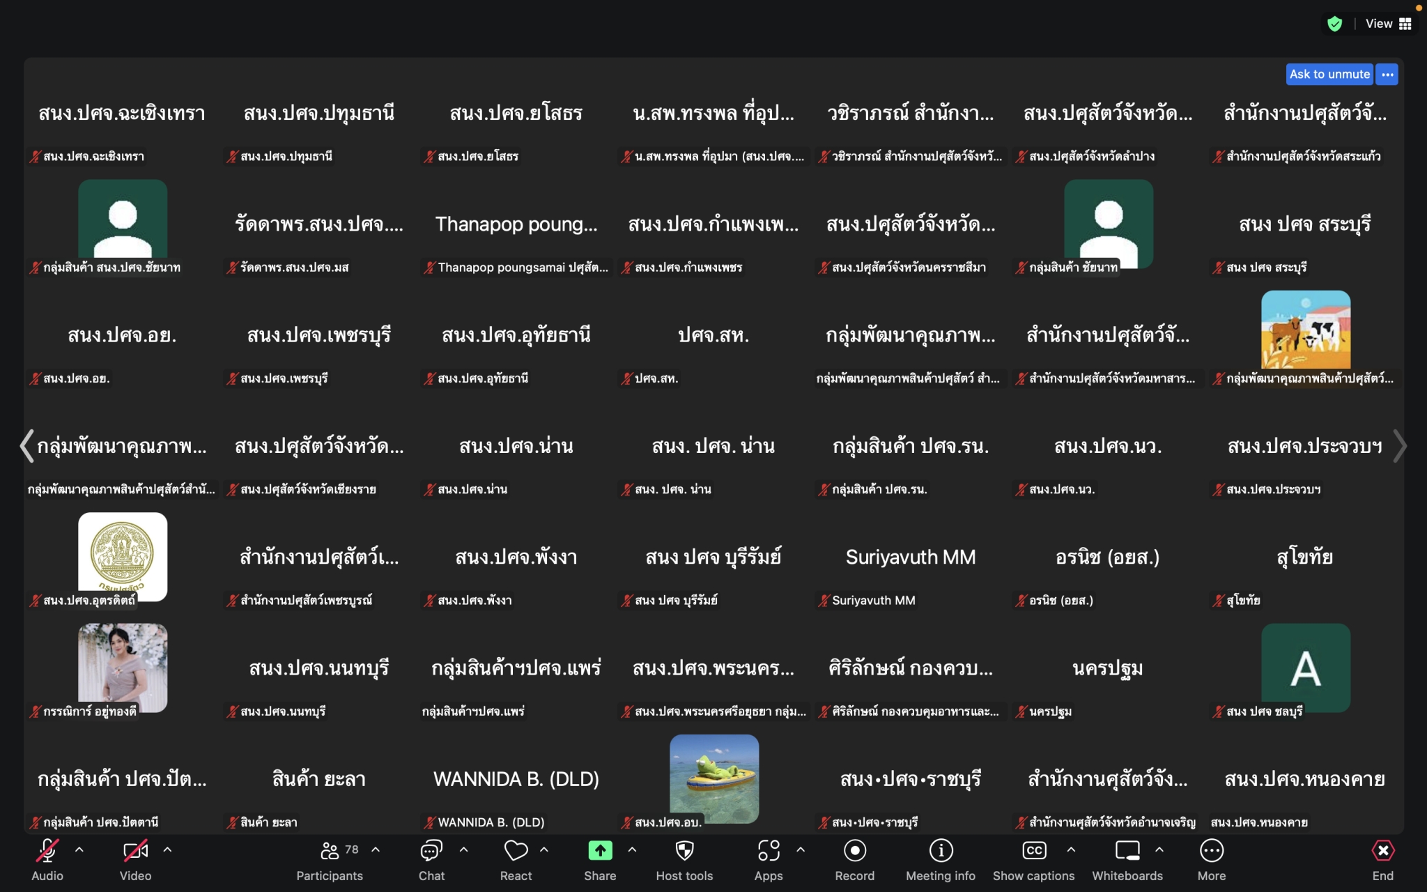
Task: Open Whiteboards from toolbar
Action: [x=1127, y=851]
